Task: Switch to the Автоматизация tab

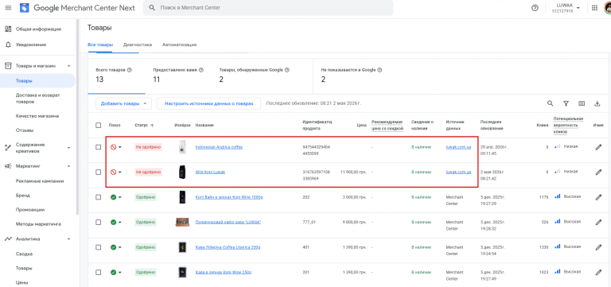Action: (179, 45)
